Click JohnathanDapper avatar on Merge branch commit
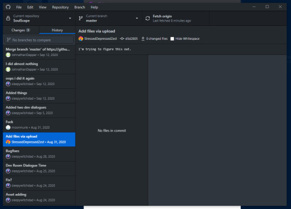Screen dimensions: 291x209 point(8,55)
